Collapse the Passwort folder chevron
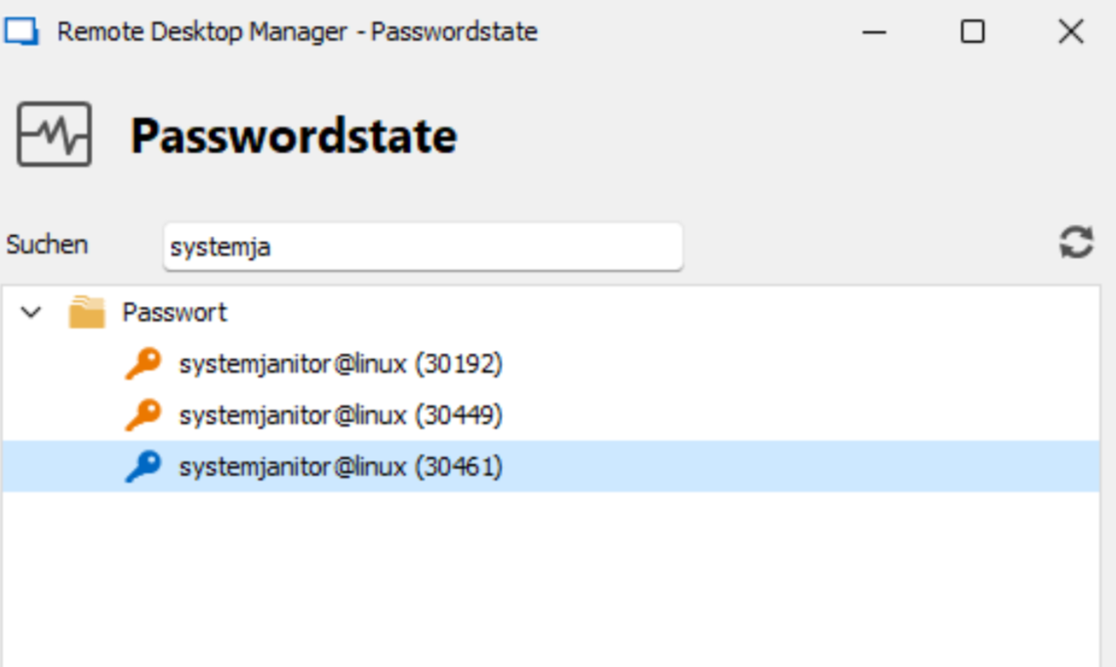This screenshot has width=1116, height=667. tap(30, 312)
